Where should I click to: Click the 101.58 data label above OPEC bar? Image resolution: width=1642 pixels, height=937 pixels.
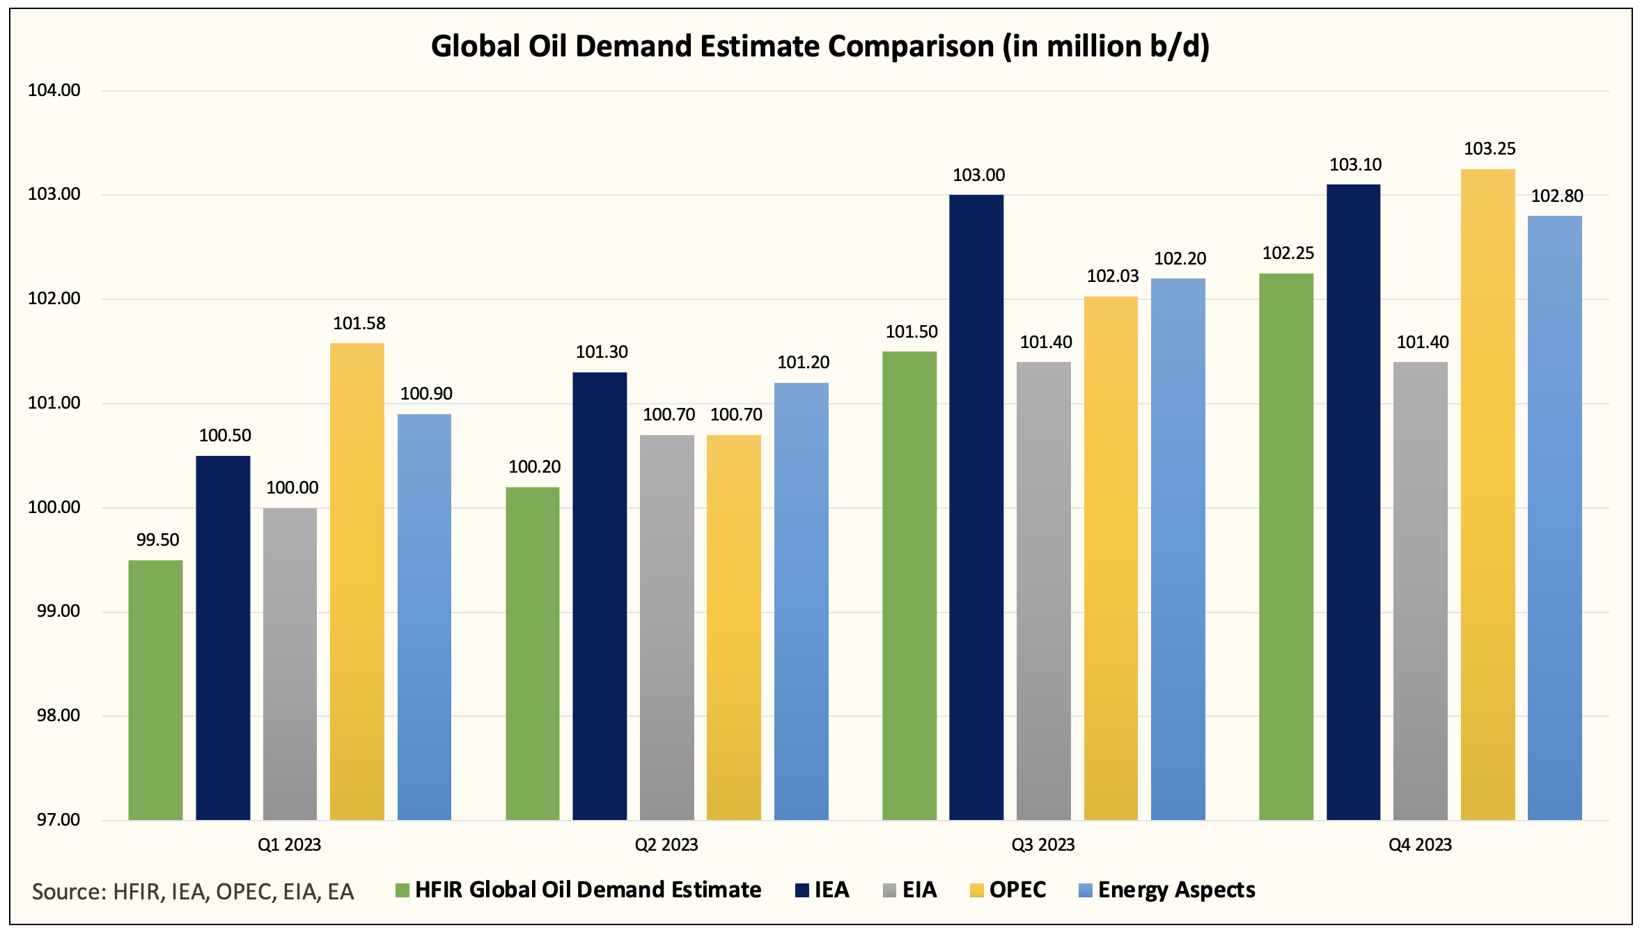tap(359, 324)
